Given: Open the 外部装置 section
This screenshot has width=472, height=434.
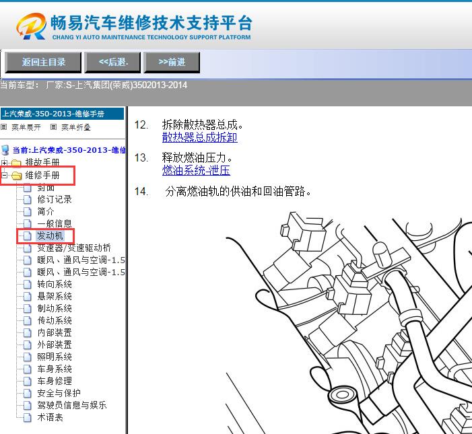Looking at the screenshot, I should pos(55,345).
